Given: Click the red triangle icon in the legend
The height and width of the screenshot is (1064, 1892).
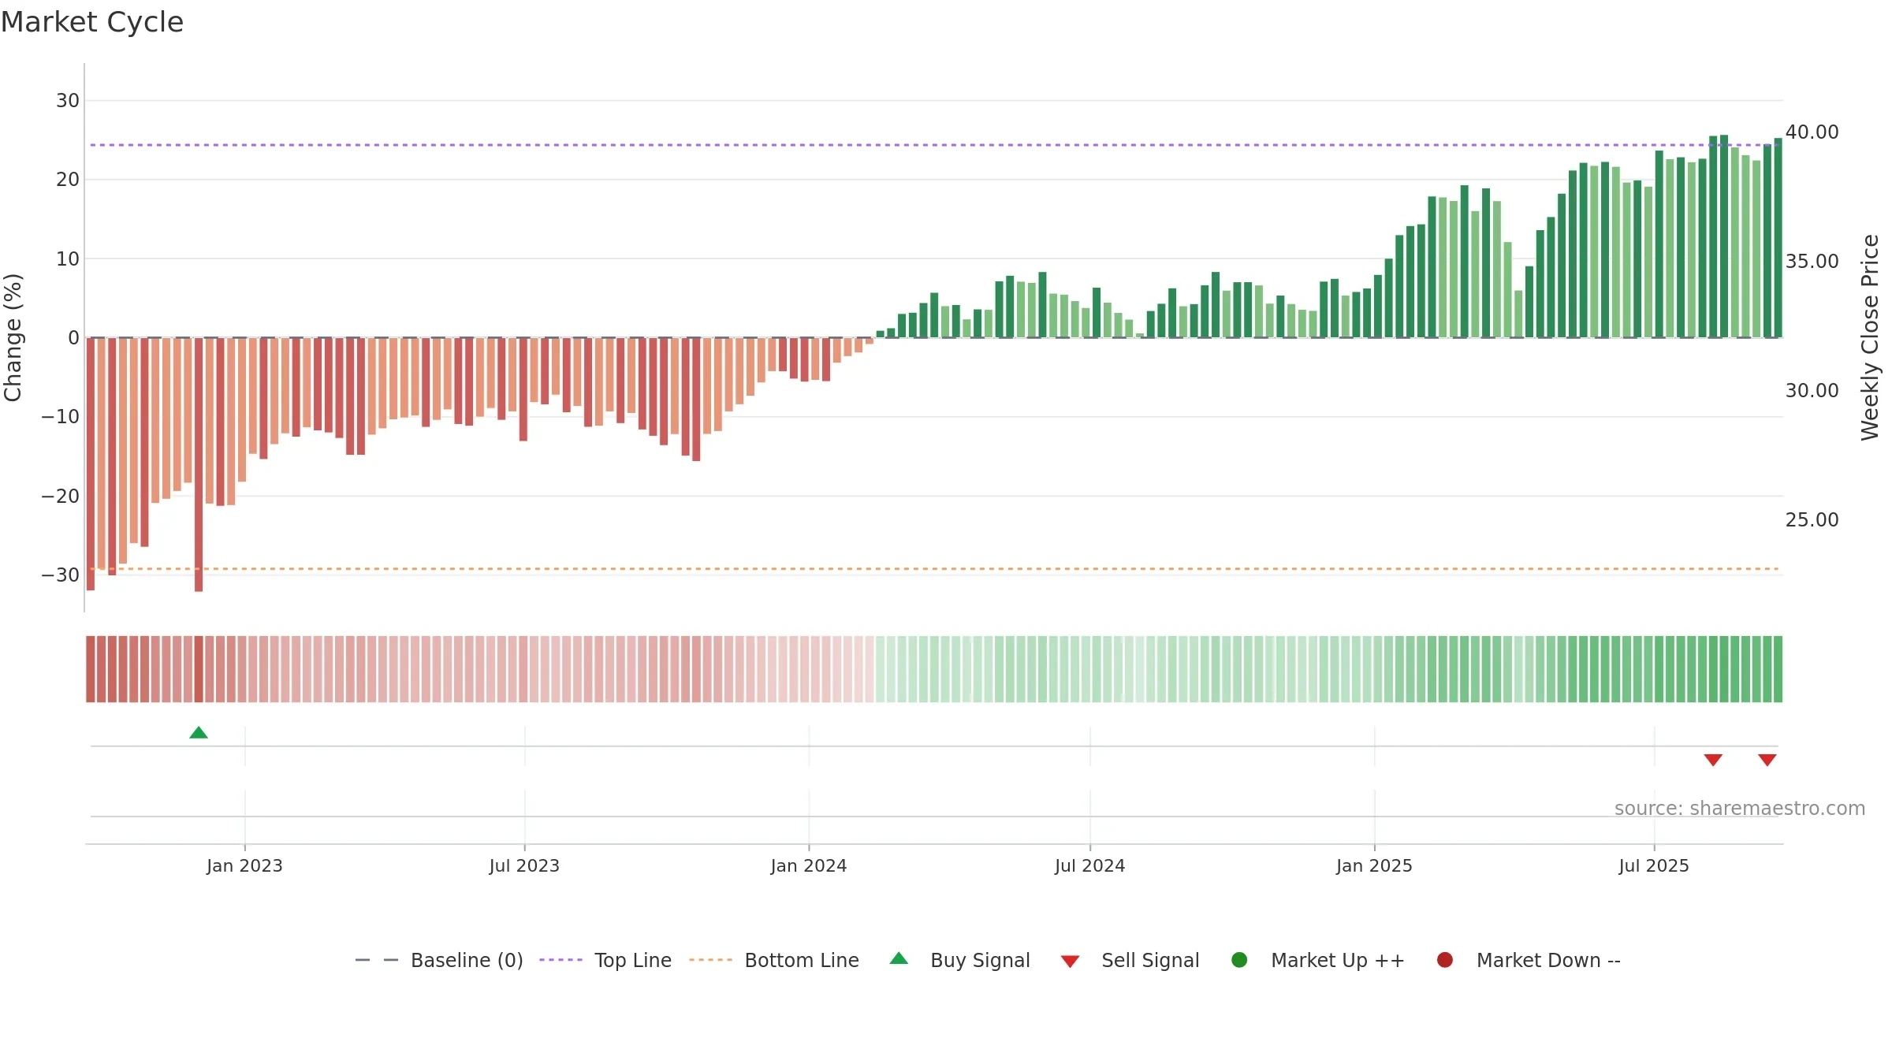Looking at the screenshot, I should tap(1070, 962).
